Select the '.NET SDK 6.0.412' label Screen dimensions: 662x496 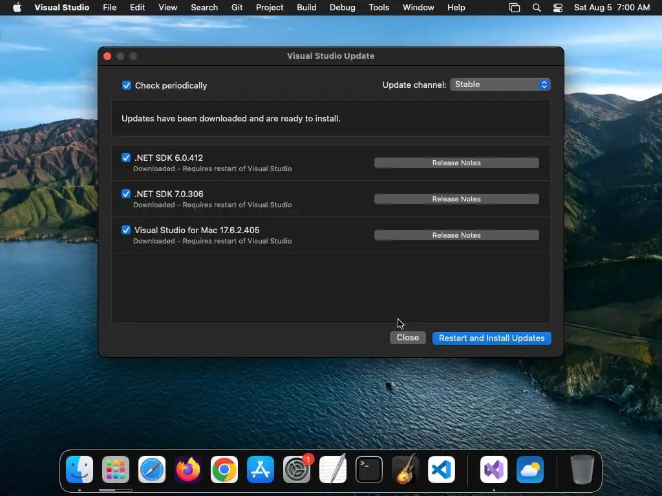click(169, 158)
